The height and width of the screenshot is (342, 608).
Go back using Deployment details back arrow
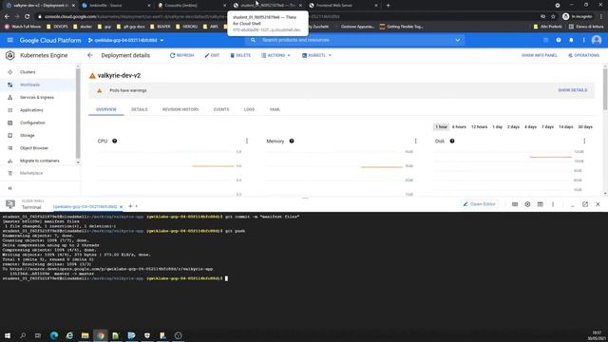(x=90, y=55)
